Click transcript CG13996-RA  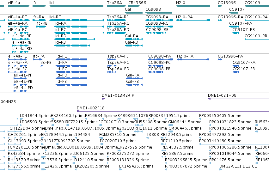coord(230,17)
